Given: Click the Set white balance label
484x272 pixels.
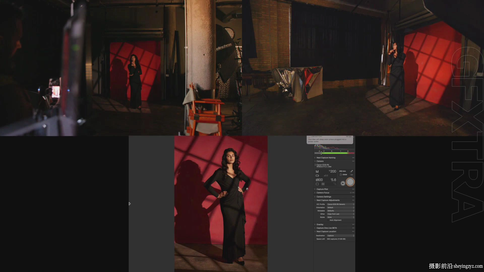Looking at the screenshot, I should click(x=352, y=175).
